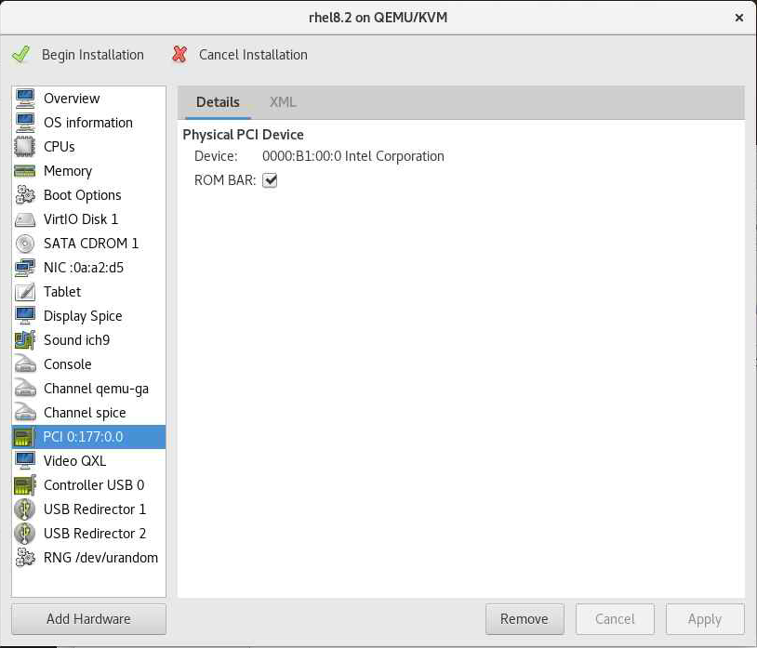The width and height of the screenshot is (757, 648).
Task: Select the Sound ich9 icon
Action: pos(25,340)
